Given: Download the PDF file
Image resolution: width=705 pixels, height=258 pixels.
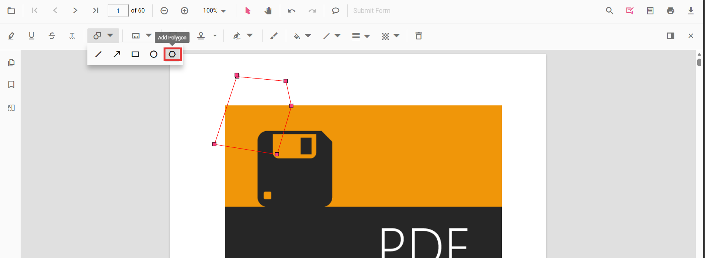Looking at the screenshot, I should [691, 11].
